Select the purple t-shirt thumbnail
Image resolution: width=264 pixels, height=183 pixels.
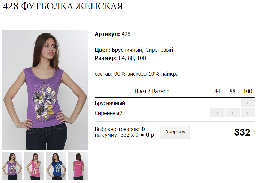[x=12, y=166]
